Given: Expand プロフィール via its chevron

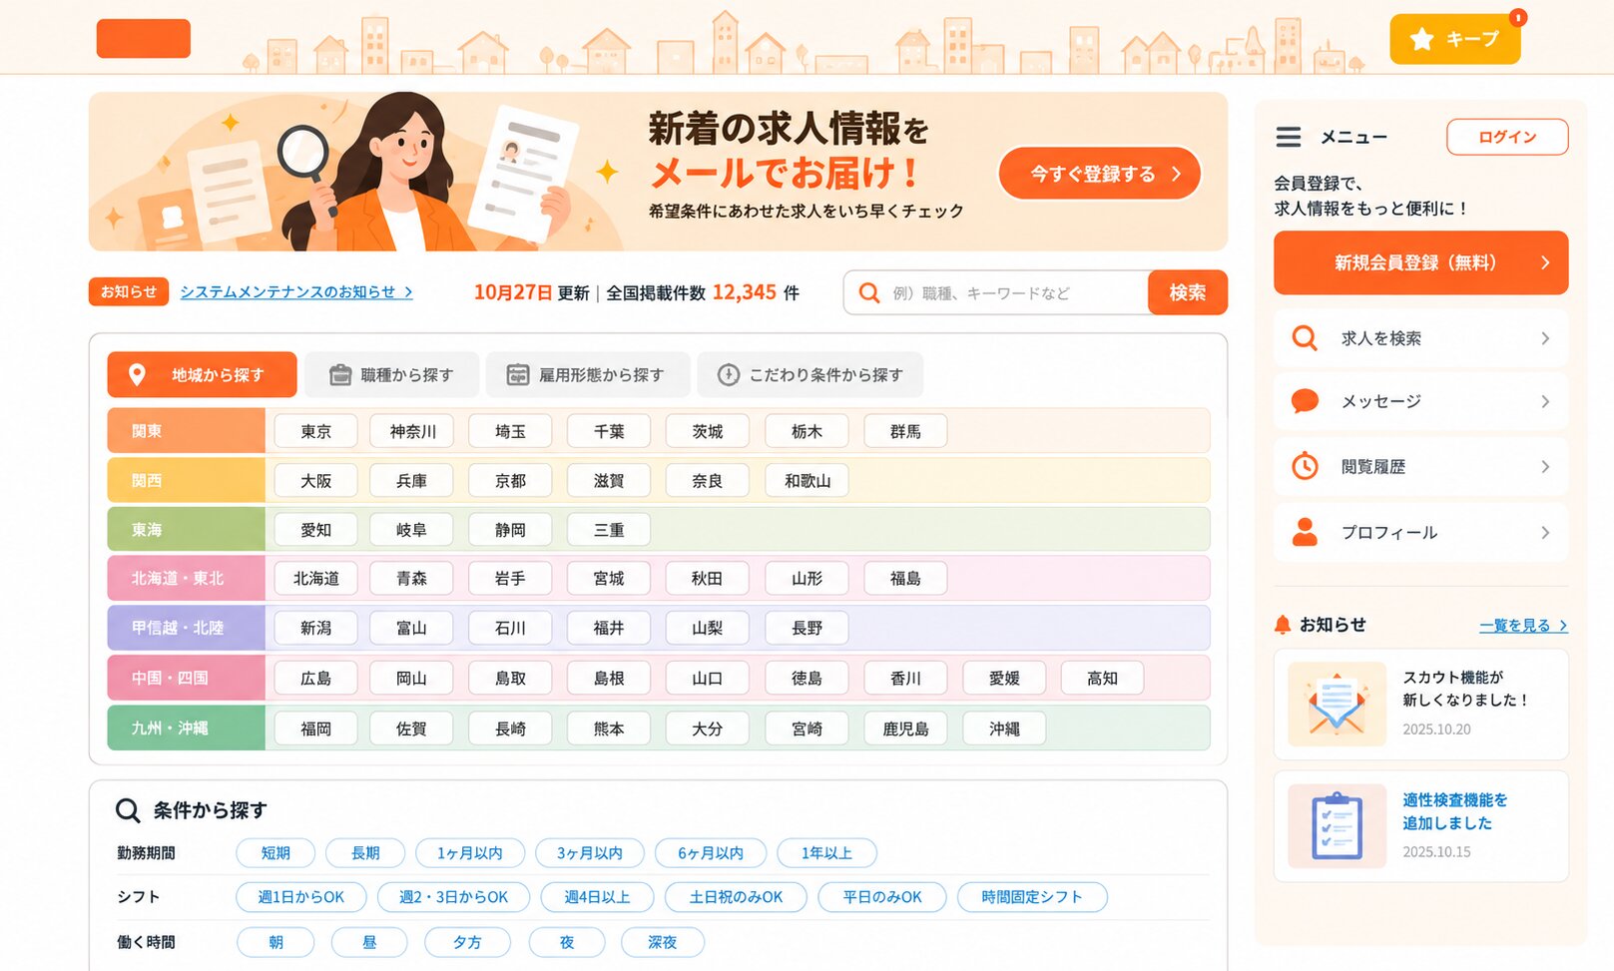Looking at the screenshot, I should click(x=1545, y=532).
